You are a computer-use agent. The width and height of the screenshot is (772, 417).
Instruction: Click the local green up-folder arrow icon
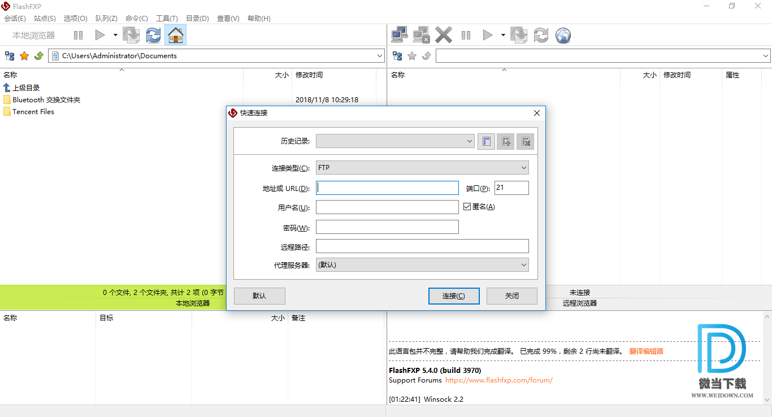pyautogui.click(x=39, y=56)
